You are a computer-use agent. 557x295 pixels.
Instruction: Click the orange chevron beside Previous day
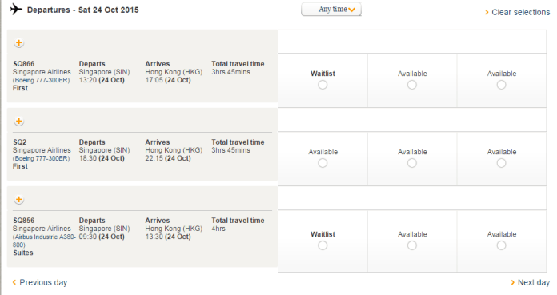(x=14, y=282)
